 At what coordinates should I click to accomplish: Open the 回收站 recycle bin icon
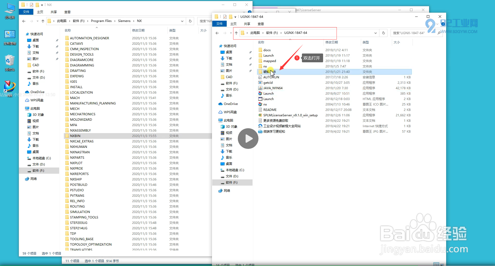point(10,63)
